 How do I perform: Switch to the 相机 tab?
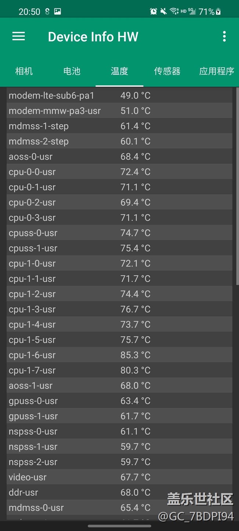pos(24,71)
